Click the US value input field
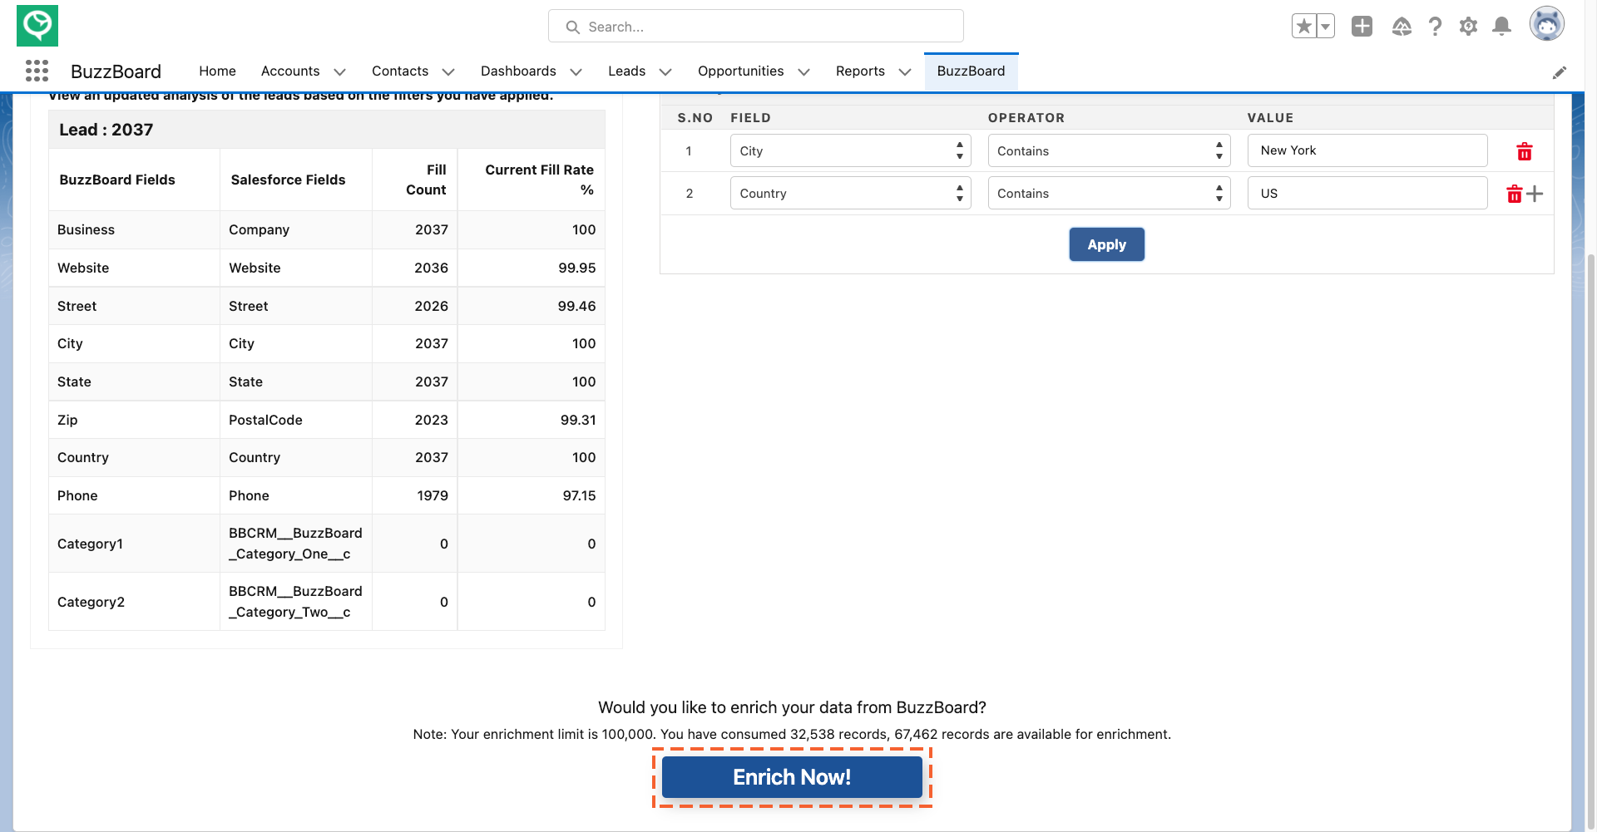 (x=1367, y=194)
